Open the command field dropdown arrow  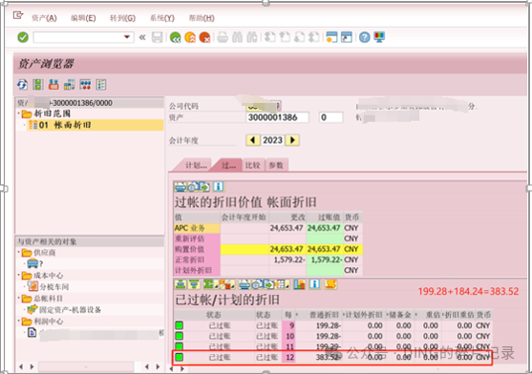pyautogui.click(x=127, y=37)
